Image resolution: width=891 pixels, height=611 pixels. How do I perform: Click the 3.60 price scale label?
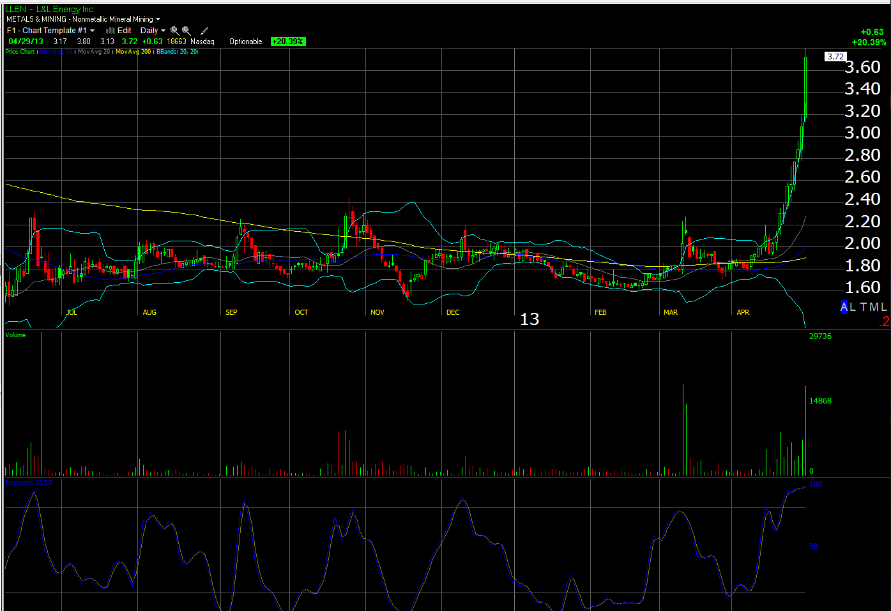tap(862, 67)
